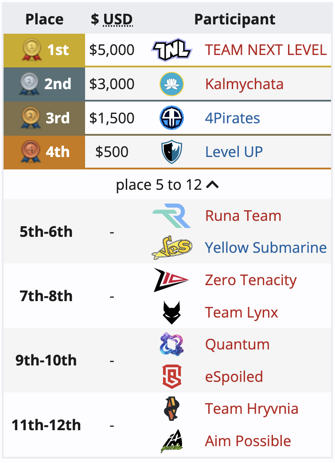Open the Yellow Submarine team link
Viewport: 335px width, 463px height.
click(265, 247)
